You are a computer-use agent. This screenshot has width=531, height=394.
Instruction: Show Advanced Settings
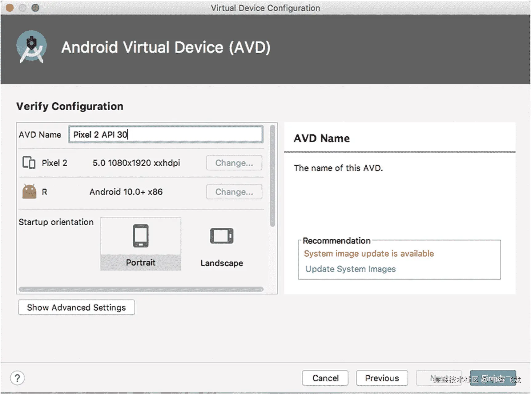76,307
